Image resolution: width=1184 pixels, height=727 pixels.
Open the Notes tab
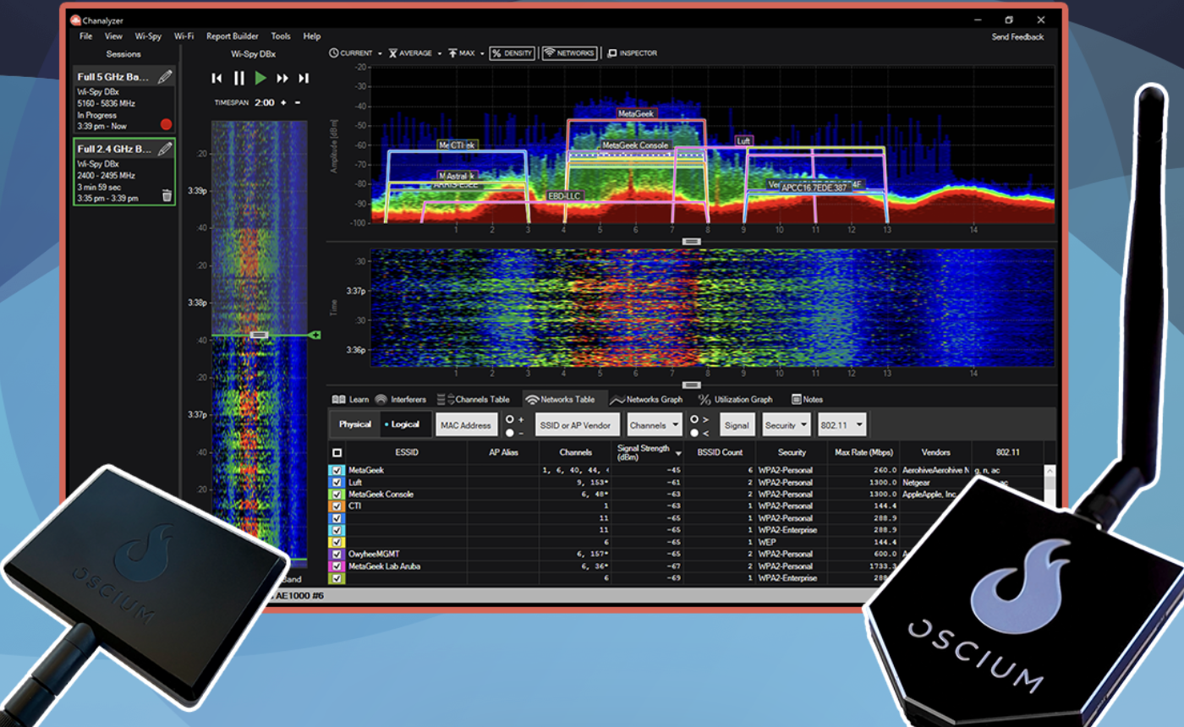807,399
